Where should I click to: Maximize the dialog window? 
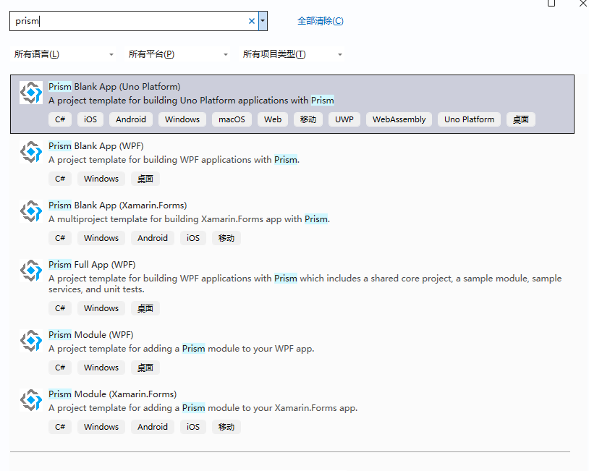pyautogui.click(x=551, y=3)
